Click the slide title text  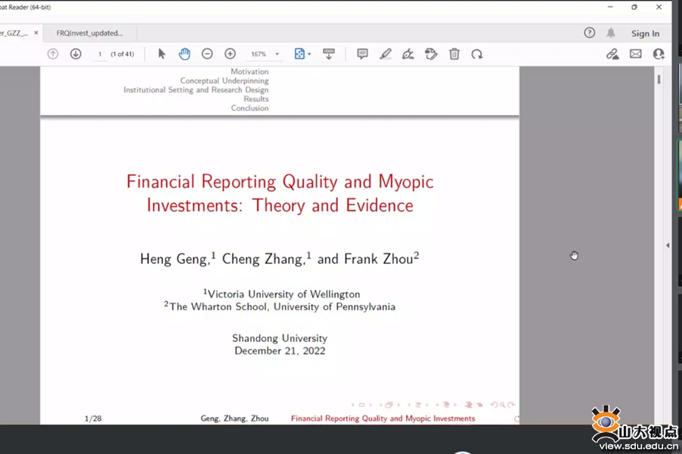[x=280, y=194]
